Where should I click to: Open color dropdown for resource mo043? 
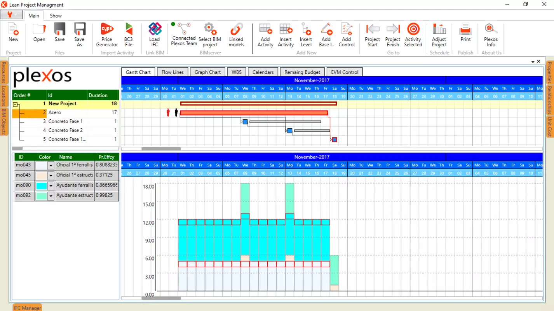[51, 165]
